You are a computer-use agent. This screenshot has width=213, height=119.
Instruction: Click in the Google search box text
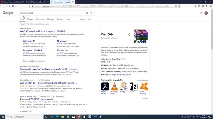(27, 13)
